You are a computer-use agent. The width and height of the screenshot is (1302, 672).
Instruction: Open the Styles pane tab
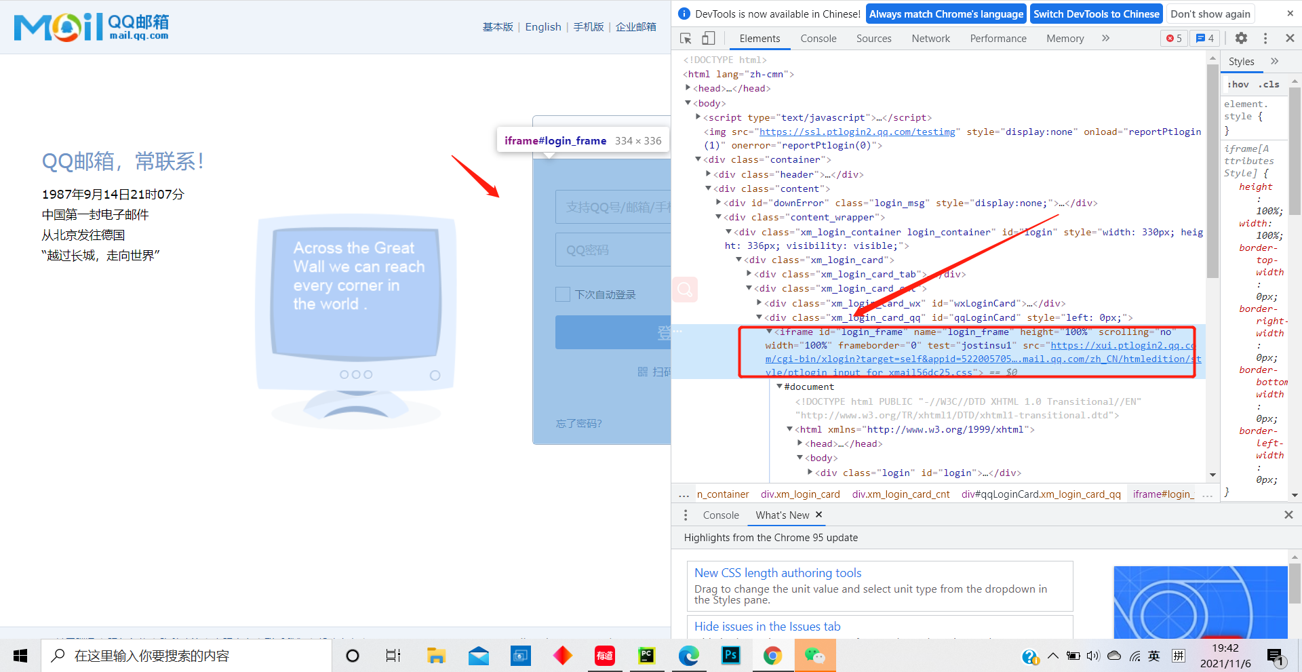pyautogui.click(x=1242, y=61)
